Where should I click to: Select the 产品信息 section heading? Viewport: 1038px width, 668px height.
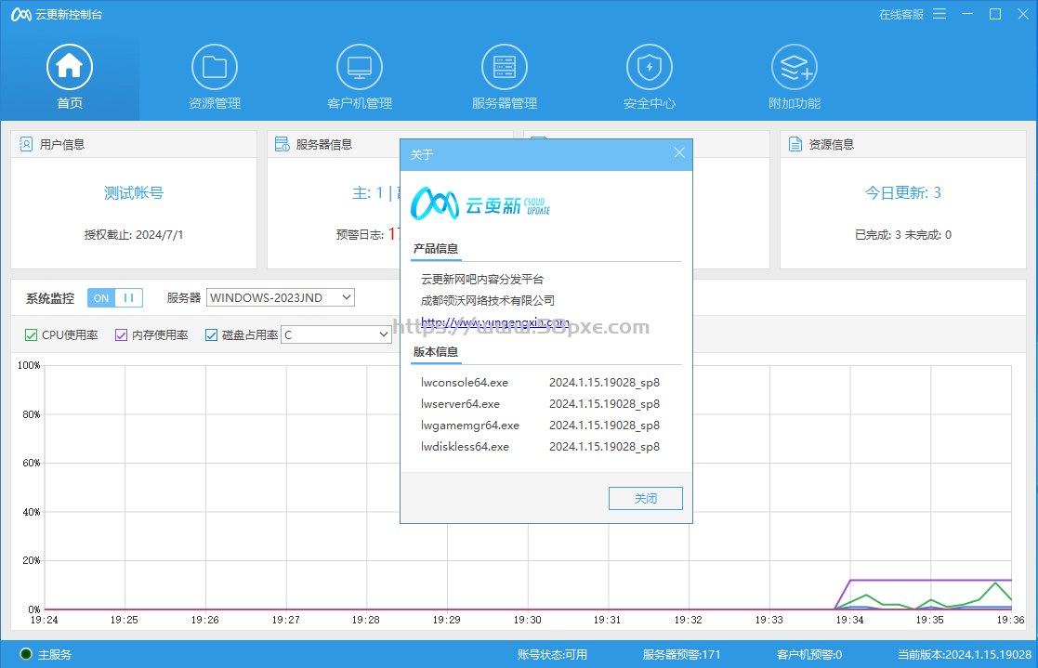(x=436, y=249)
